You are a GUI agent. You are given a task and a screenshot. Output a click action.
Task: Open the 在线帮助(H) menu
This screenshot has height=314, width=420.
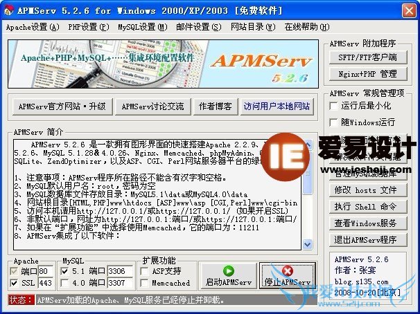coord(307,27)
